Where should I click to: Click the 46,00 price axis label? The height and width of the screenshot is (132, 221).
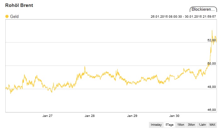tap(212, 110)
